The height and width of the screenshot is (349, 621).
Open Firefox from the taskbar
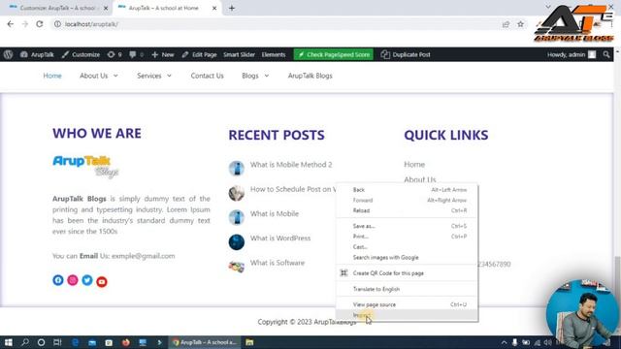126,342
